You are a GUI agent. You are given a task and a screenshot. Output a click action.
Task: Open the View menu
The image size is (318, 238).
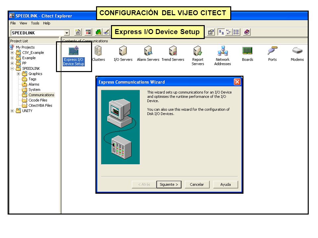pyautogui.click(x=23, y=23)
